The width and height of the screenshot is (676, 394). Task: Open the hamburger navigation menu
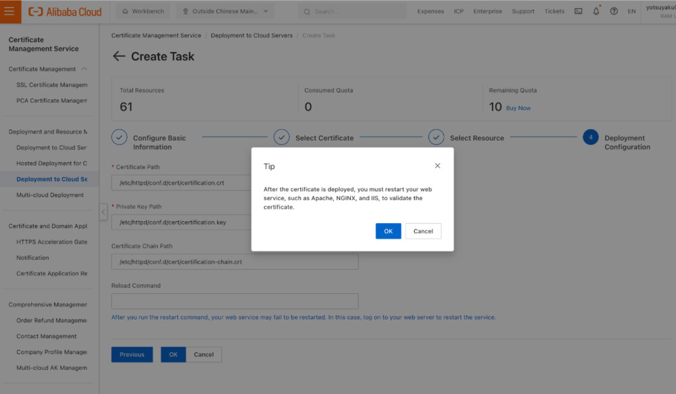pyautogui.click(x=9, y=11)
